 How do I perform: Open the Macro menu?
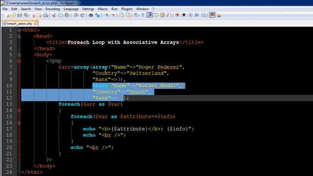tap(103, 9)
